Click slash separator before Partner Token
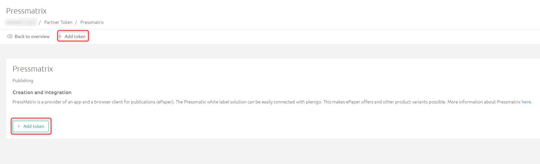This screenshot has height=164, width=540. click(x=40, y=22)
